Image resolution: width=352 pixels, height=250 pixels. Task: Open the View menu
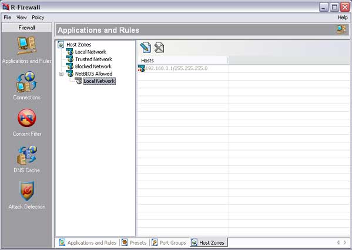[x=21, y=17]
